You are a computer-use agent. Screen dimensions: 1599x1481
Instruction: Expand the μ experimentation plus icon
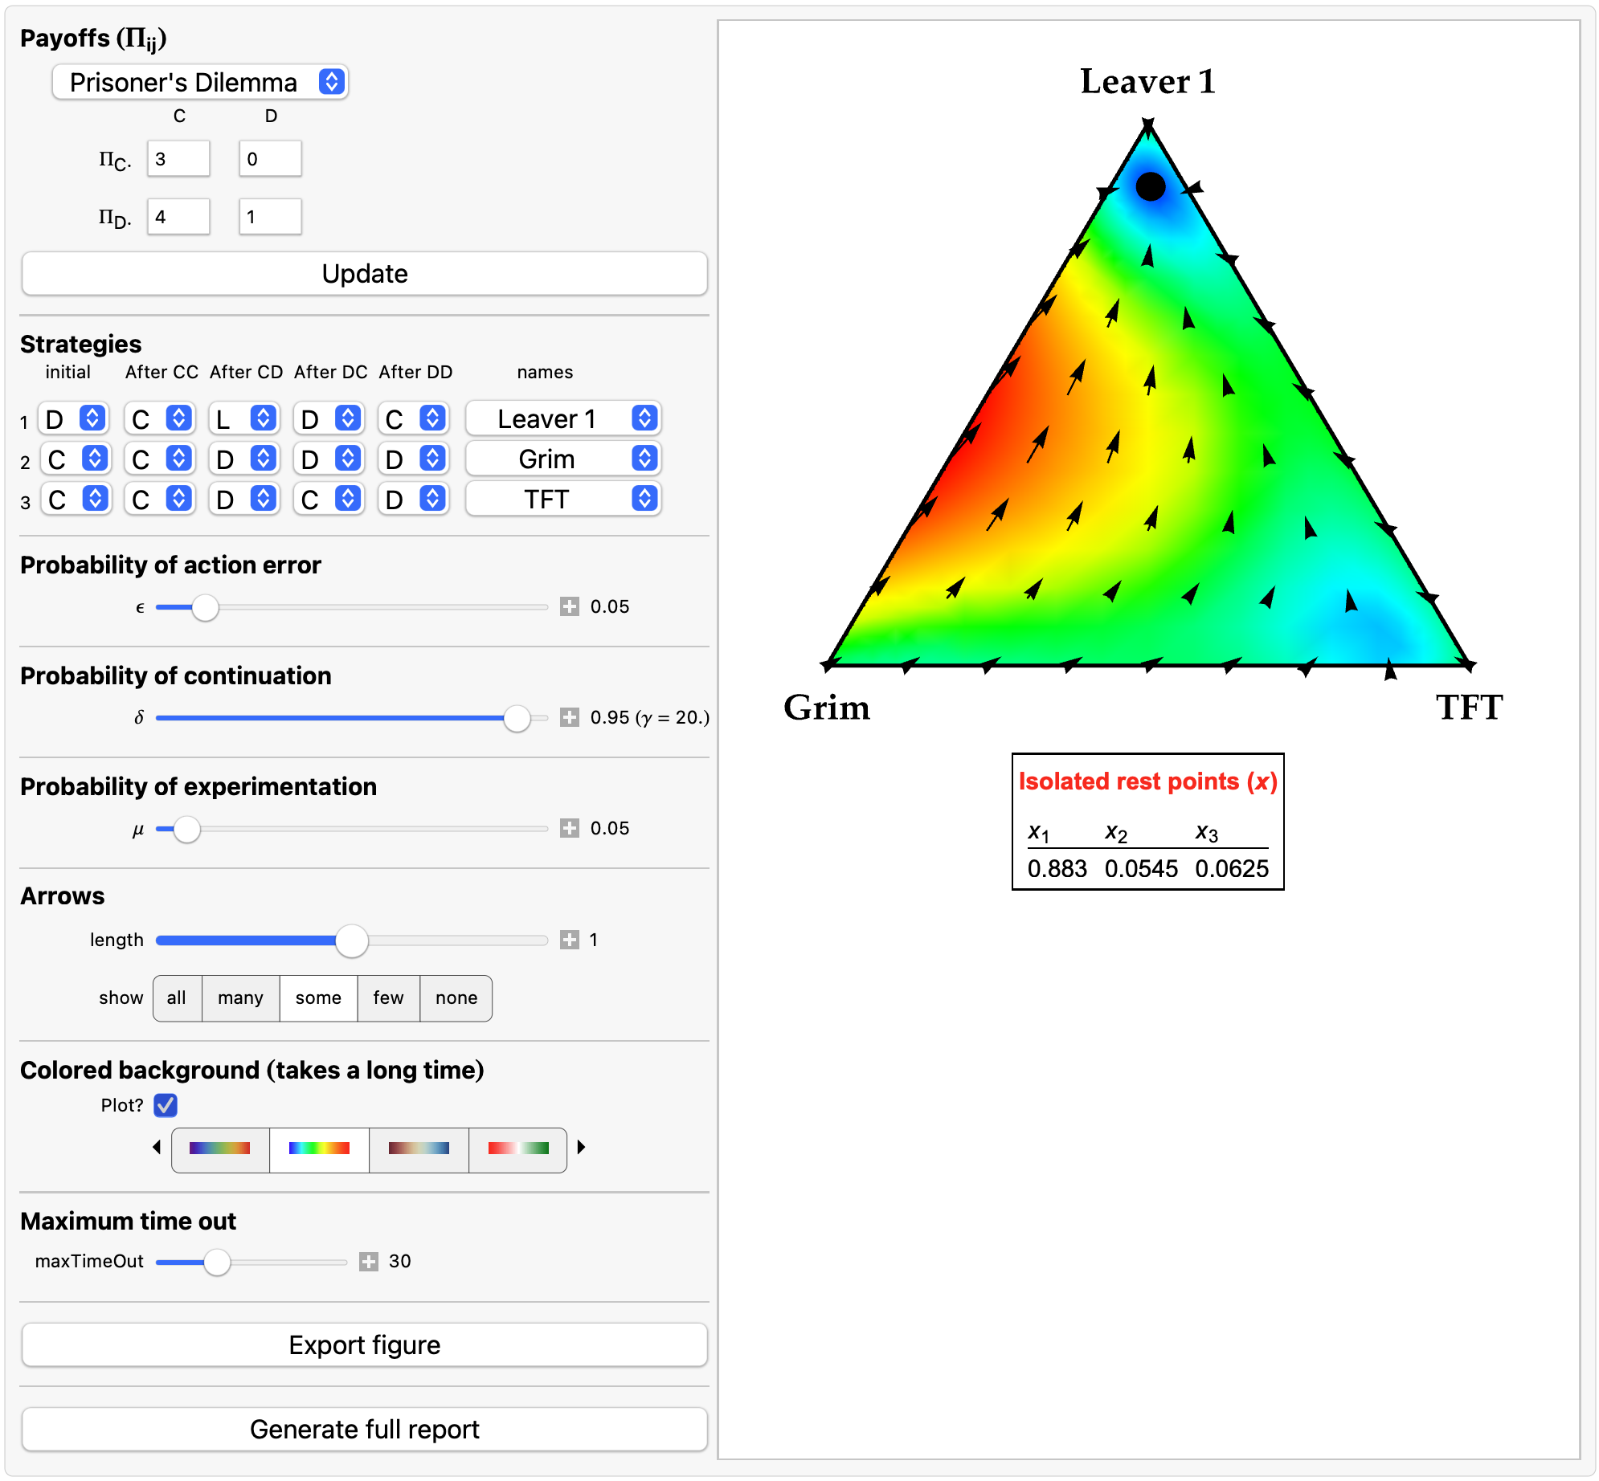click(569, 828)
